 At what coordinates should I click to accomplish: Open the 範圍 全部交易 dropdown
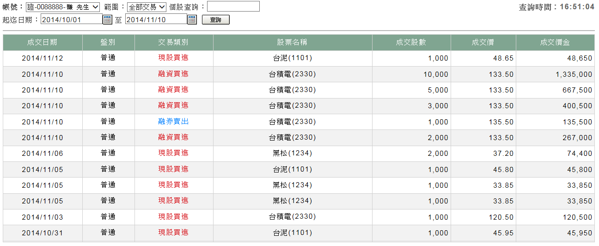pyautogui.click(x=147, y=7)
